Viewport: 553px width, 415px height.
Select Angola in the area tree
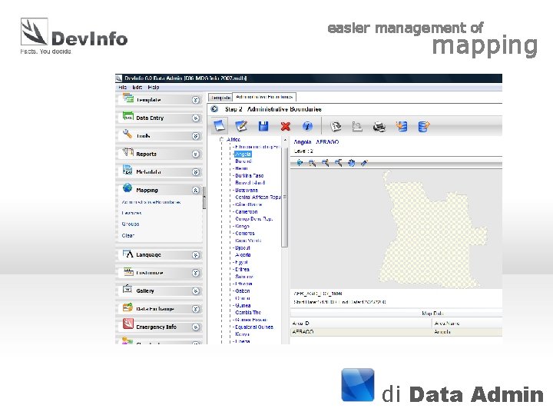243,154
